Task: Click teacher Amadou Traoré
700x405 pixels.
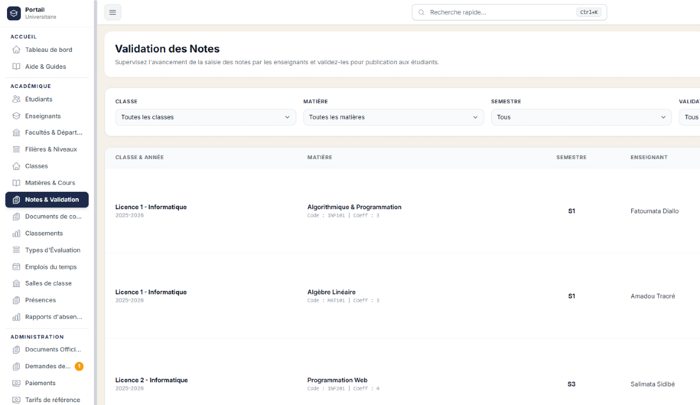Action: coord(653,296)
